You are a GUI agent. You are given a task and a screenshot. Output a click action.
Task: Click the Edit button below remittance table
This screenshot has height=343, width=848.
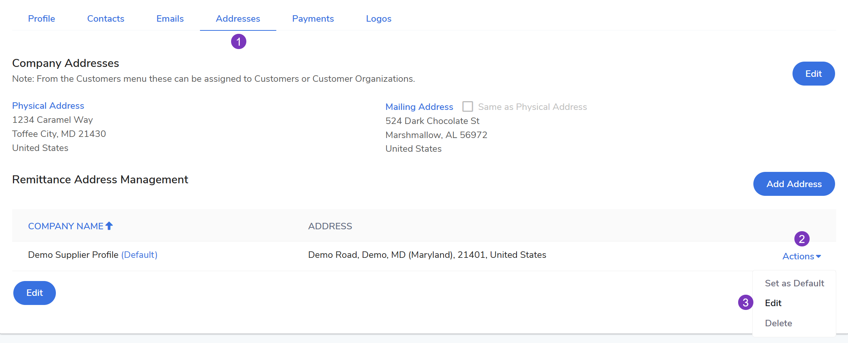pyautogui.click(x=35, y=293)
